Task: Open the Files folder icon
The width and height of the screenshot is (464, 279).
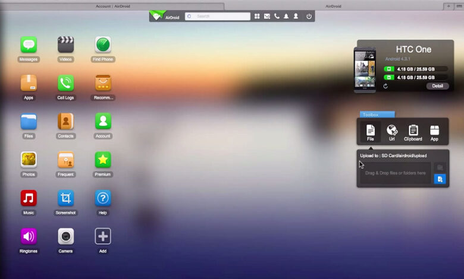Action: pos(29,121)
